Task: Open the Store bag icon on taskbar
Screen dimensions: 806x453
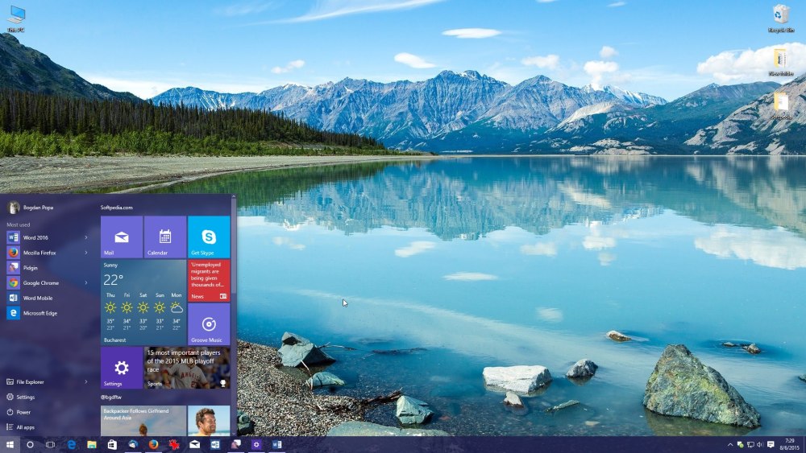Action: point(112,444)
